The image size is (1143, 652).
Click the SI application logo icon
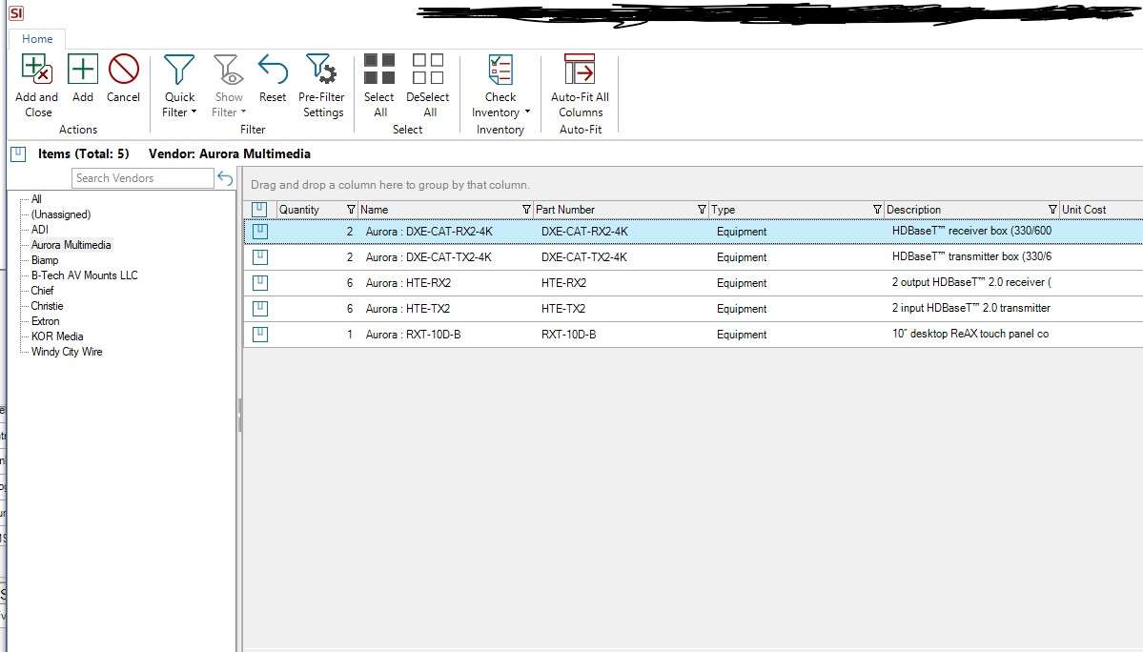[x=16, y=13]
